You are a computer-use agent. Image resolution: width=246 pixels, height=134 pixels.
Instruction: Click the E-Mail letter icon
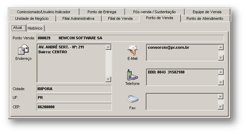tap(132, 50)
